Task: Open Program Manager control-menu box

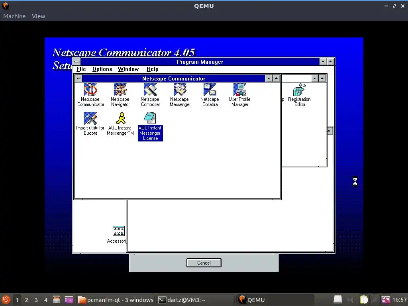Action: point(77,62)
